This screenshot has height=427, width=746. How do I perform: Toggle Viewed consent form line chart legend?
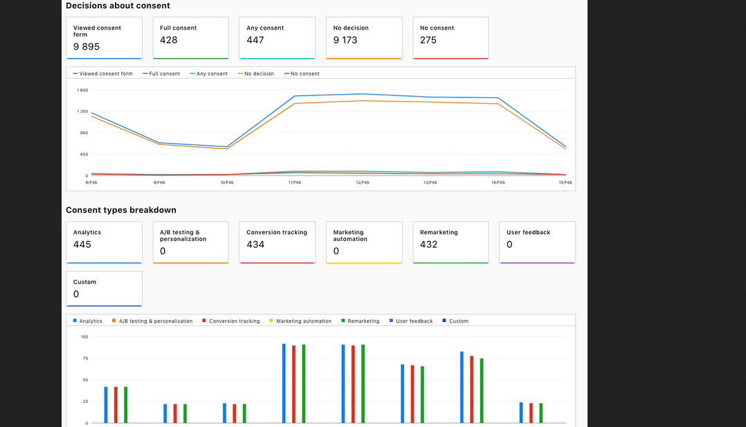(x=105, y=74)
